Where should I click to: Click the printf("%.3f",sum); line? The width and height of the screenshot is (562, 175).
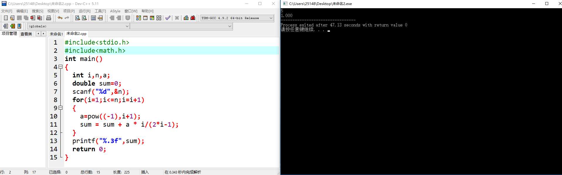[108, 141]
